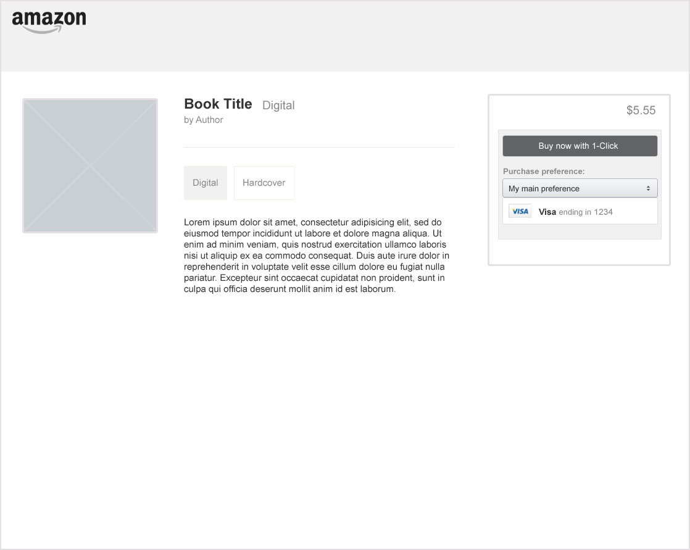Buy now with 1-Click

click(x=580, y=146)
